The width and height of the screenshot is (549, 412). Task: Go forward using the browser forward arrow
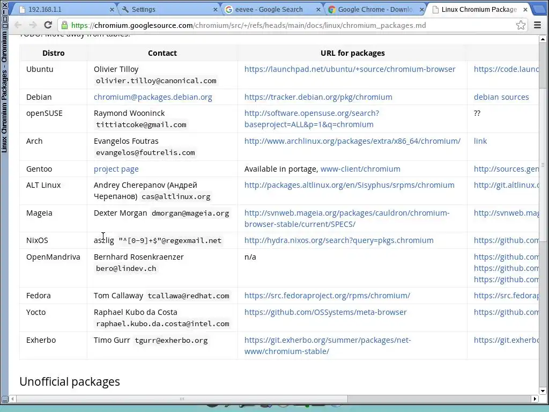point(33,25)
